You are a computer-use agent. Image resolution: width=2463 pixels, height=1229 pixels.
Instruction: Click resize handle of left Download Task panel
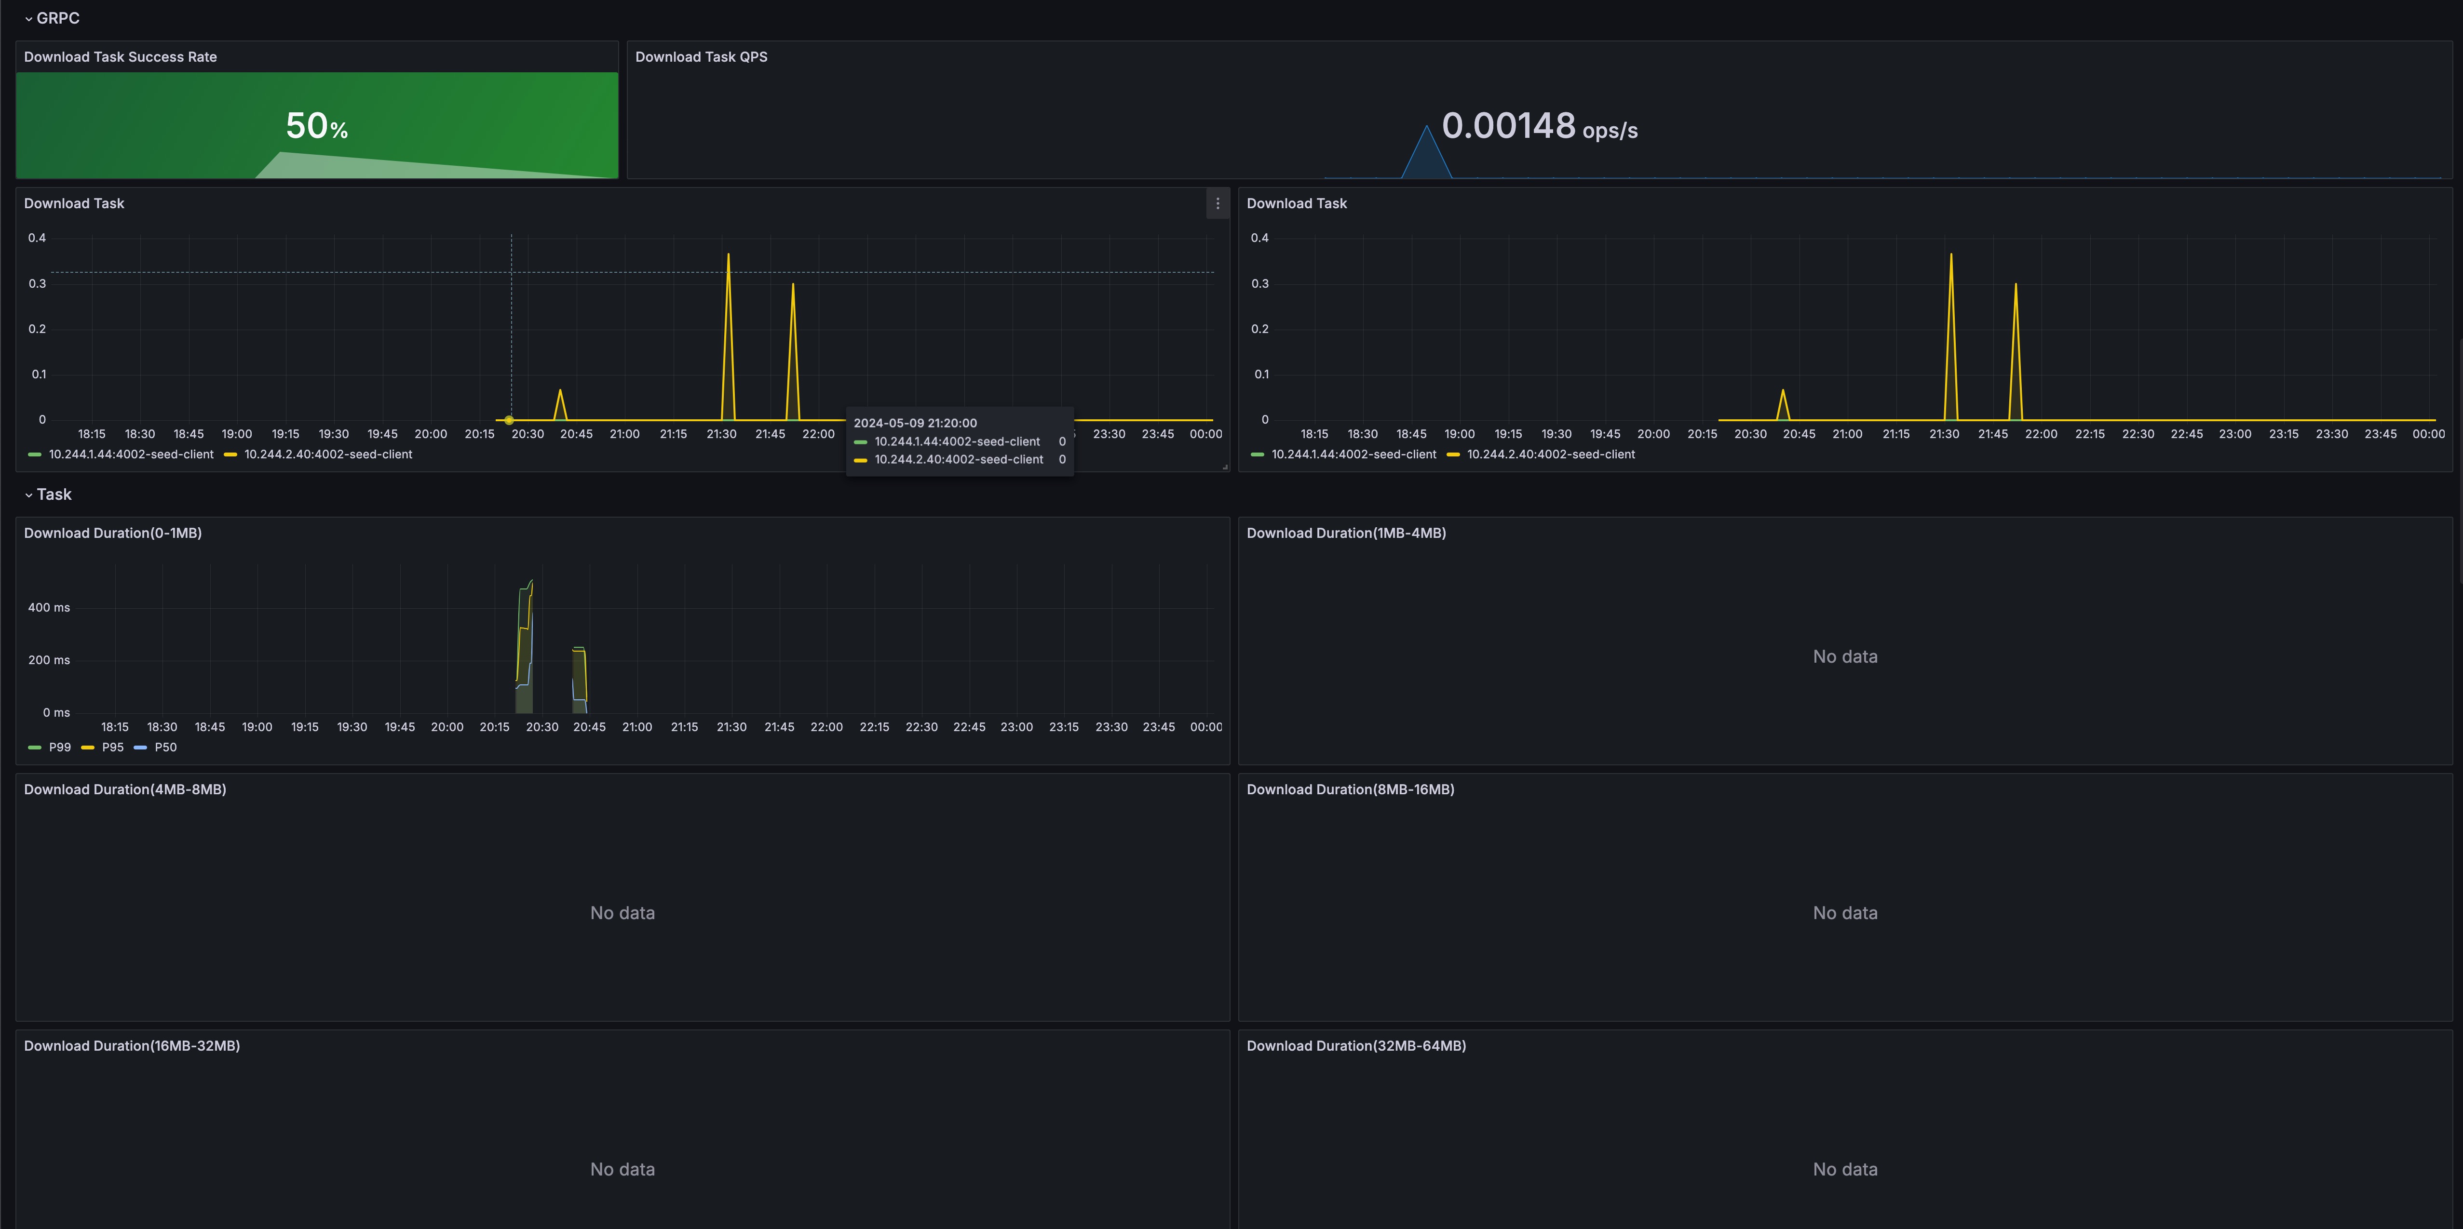point(1225,468)
